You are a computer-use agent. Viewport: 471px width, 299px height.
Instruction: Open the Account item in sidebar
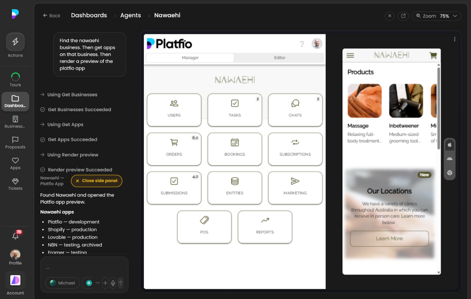pos(15,284)
